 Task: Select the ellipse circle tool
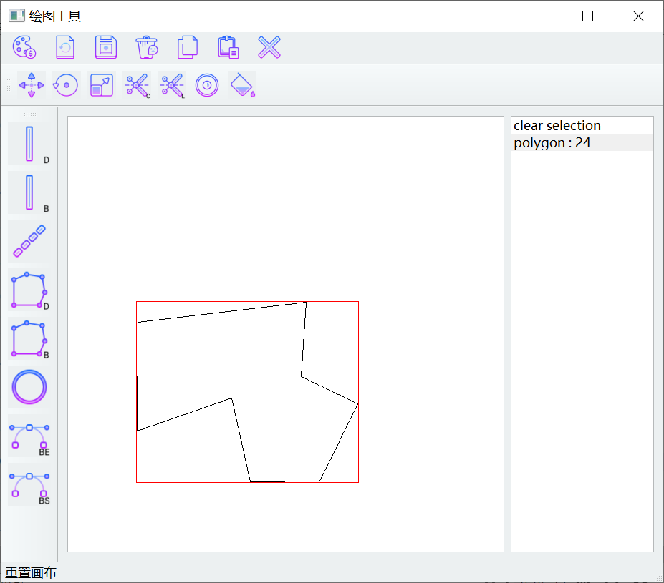tap(29, 387)
